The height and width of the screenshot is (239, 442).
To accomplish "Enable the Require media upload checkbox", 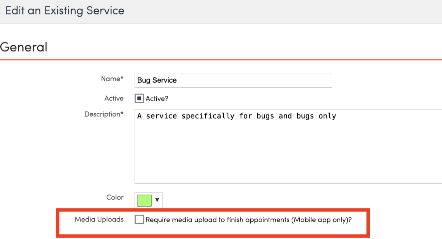I will coord(139,220).
